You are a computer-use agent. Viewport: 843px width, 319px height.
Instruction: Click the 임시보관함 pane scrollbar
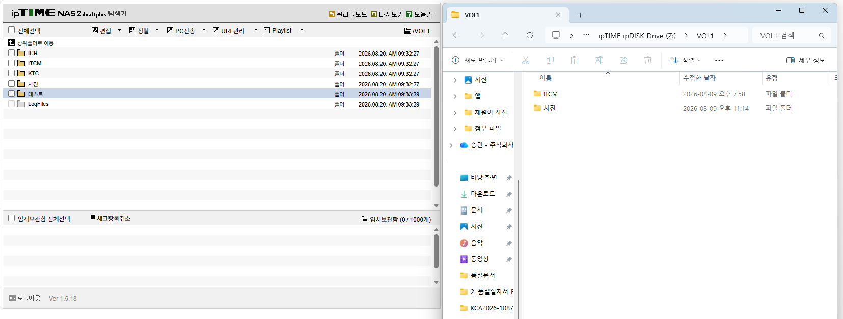pyautogui.click(x=436, y=251)
